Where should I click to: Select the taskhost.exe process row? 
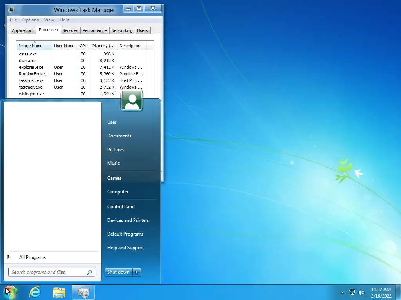tap(85, 80)
